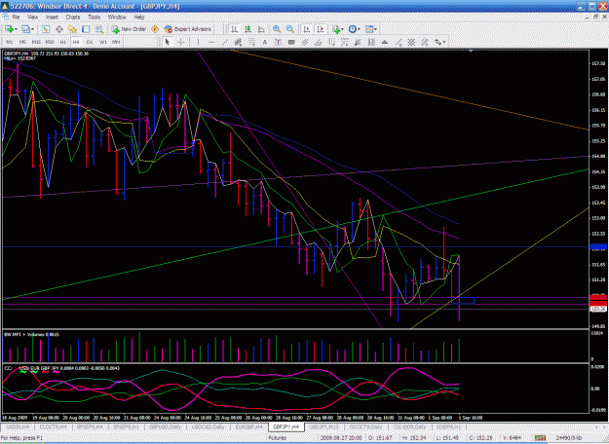Open the Strategy Tester icon
The width and height of the screenshot is (609, 444).
(99, 29)
